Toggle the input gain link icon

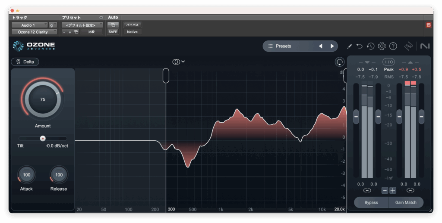367,190
